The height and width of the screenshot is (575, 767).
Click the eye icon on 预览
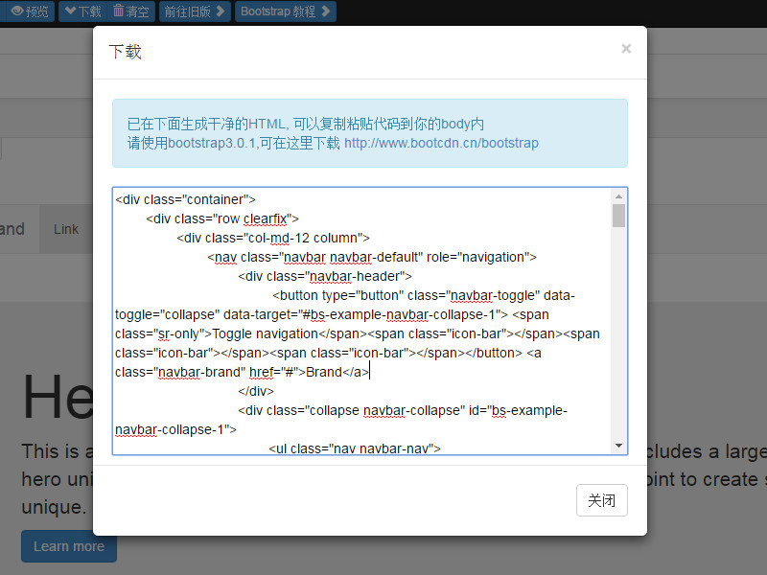click(17, 11)
